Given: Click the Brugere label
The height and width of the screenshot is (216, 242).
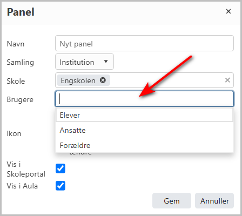Looking at the screenshot, I should click(x=20, y=99).
